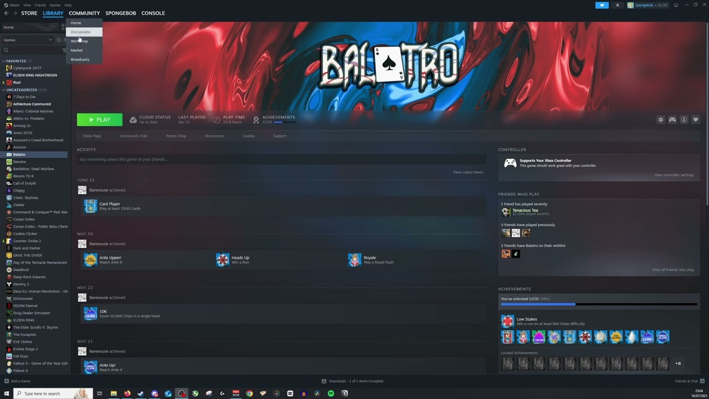Select Deep Rock Galactic in game list
The image size is (709, 399).
coord(29,277)
